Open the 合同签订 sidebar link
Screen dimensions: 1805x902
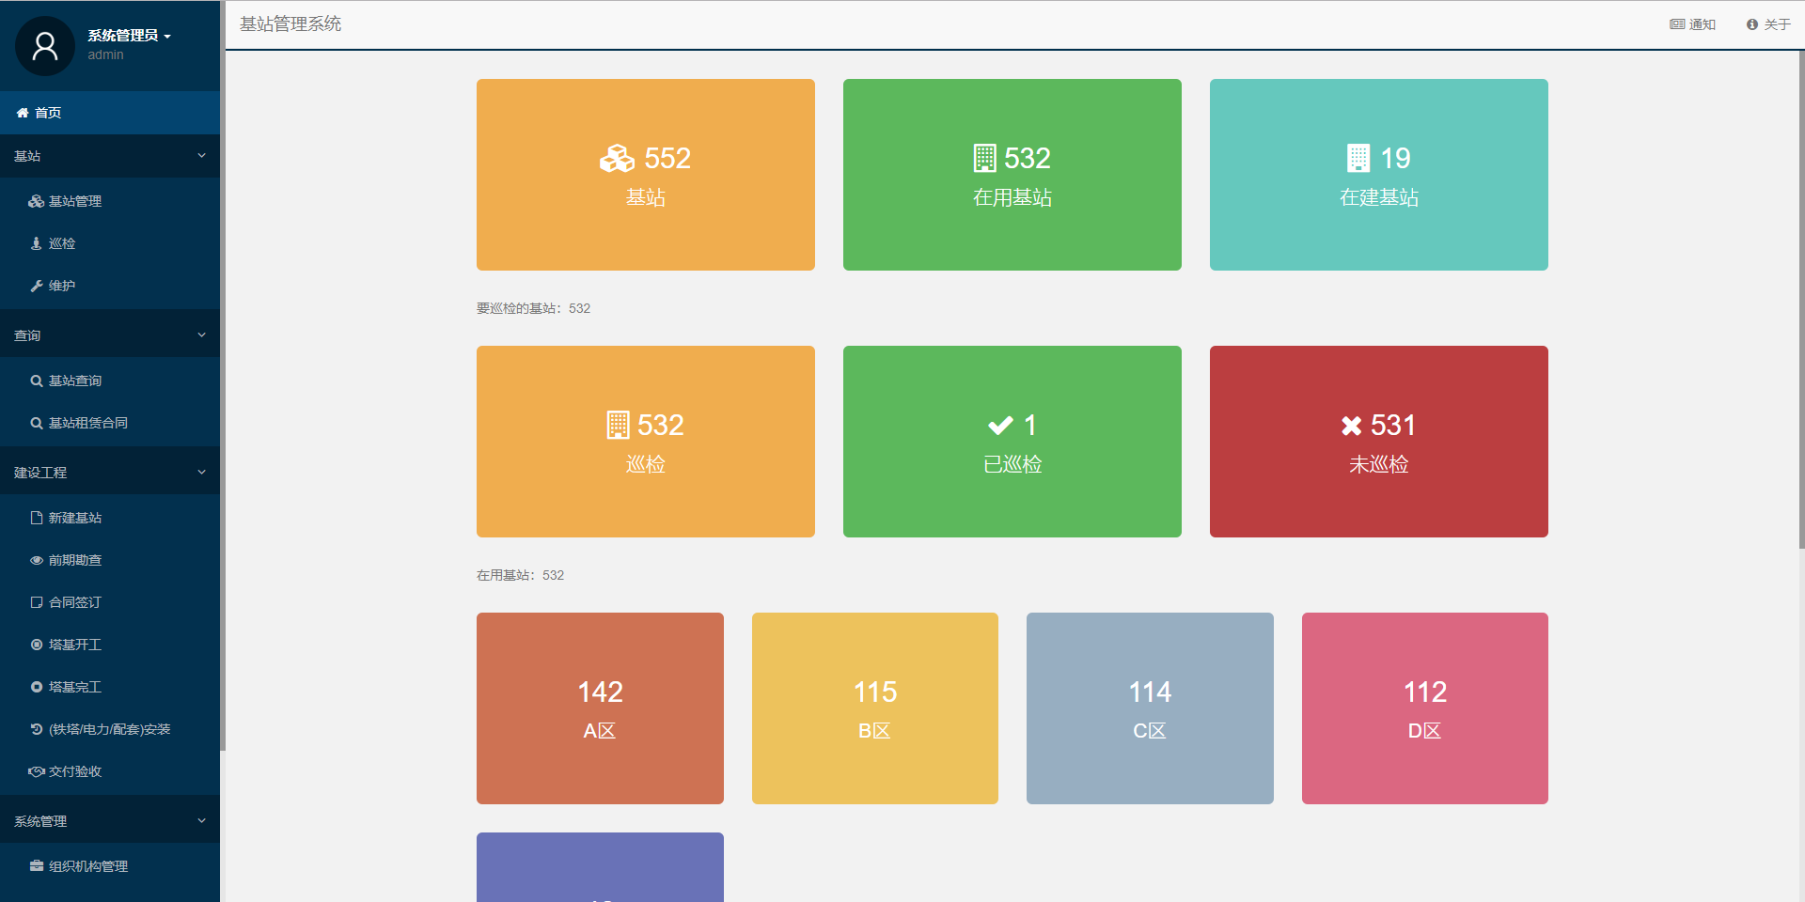74,602
